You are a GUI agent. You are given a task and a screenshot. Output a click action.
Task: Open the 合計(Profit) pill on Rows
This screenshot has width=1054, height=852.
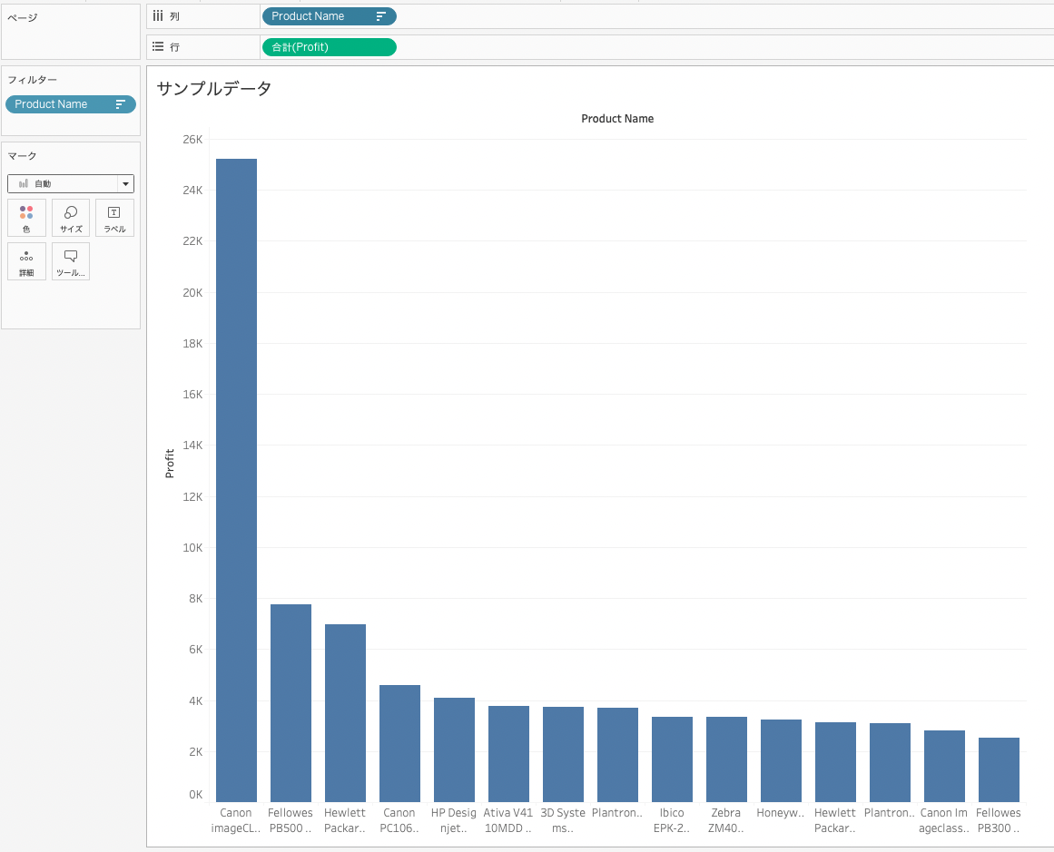330,47
